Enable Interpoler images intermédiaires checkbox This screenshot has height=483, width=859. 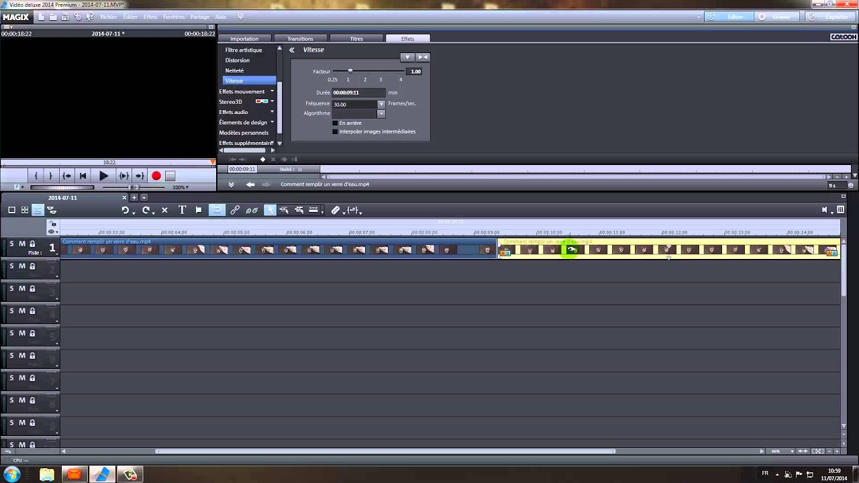tap(336, 131)
